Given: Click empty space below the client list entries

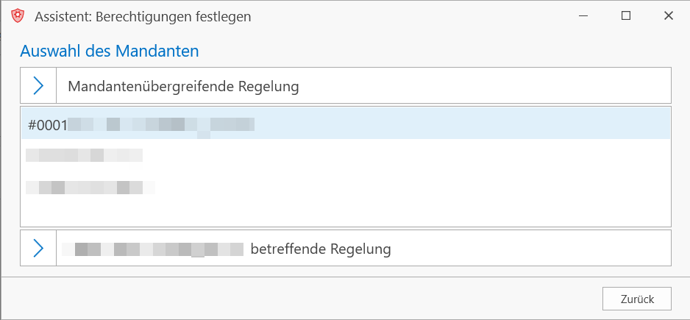Looking at the screenshot, I should [x=346, y=212].
